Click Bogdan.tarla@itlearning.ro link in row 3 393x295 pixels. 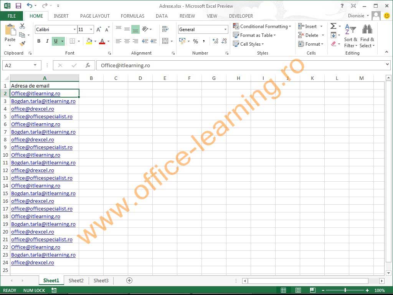[43, 101]
